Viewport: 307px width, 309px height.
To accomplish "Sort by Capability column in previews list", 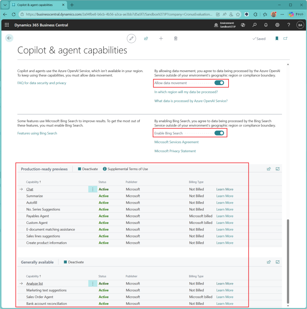I will [x=33, y=182].
